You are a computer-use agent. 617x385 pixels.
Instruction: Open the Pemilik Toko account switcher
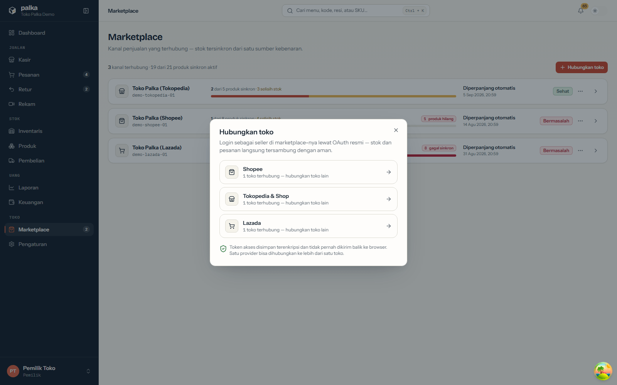point(49,371)
